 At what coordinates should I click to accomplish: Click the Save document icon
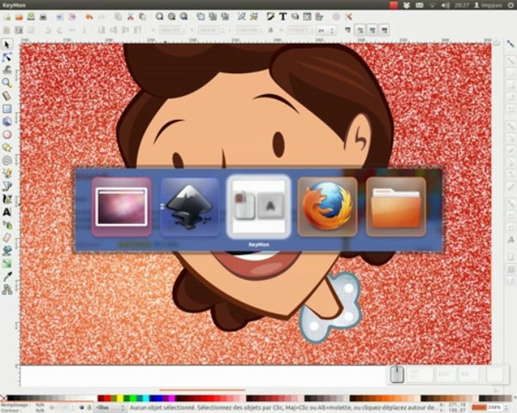tap(31, 17)
